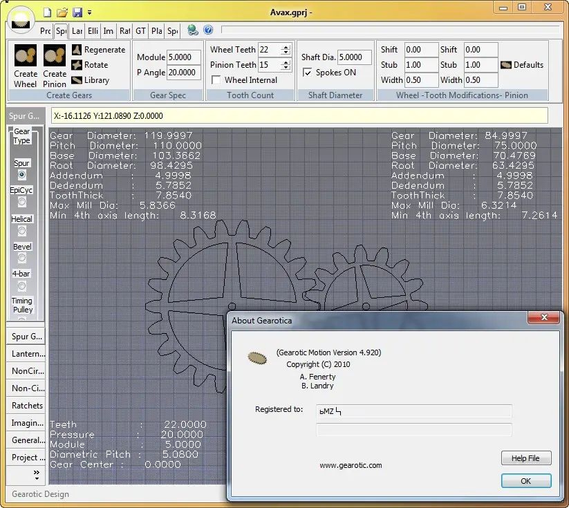Click the coordinates readout bar
This screenshot has height=508, width=569.
[299, 115]
